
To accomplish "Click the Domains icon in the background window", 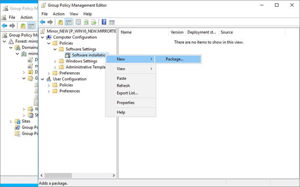I will 17,47.
